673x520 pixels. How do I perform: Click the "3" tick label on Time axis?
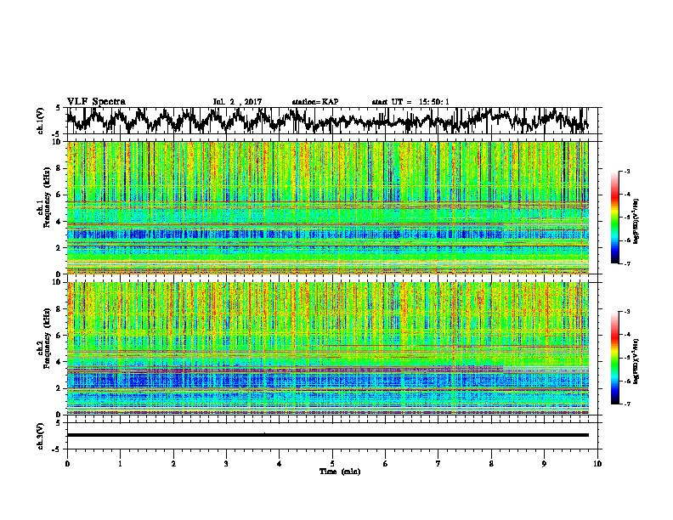click(x=226, y=463)
